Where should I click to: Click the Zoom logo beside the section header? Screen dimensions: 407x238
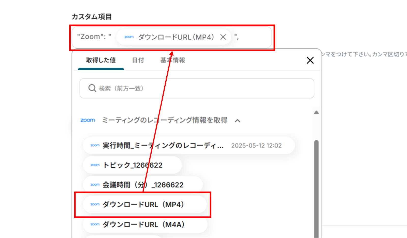[x=88, y=120]
